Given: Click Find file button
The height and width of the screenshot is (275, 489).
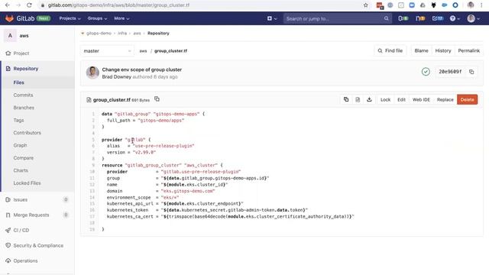Looking at the screenshot, I should pyautogui.click(x=390, y=50).
